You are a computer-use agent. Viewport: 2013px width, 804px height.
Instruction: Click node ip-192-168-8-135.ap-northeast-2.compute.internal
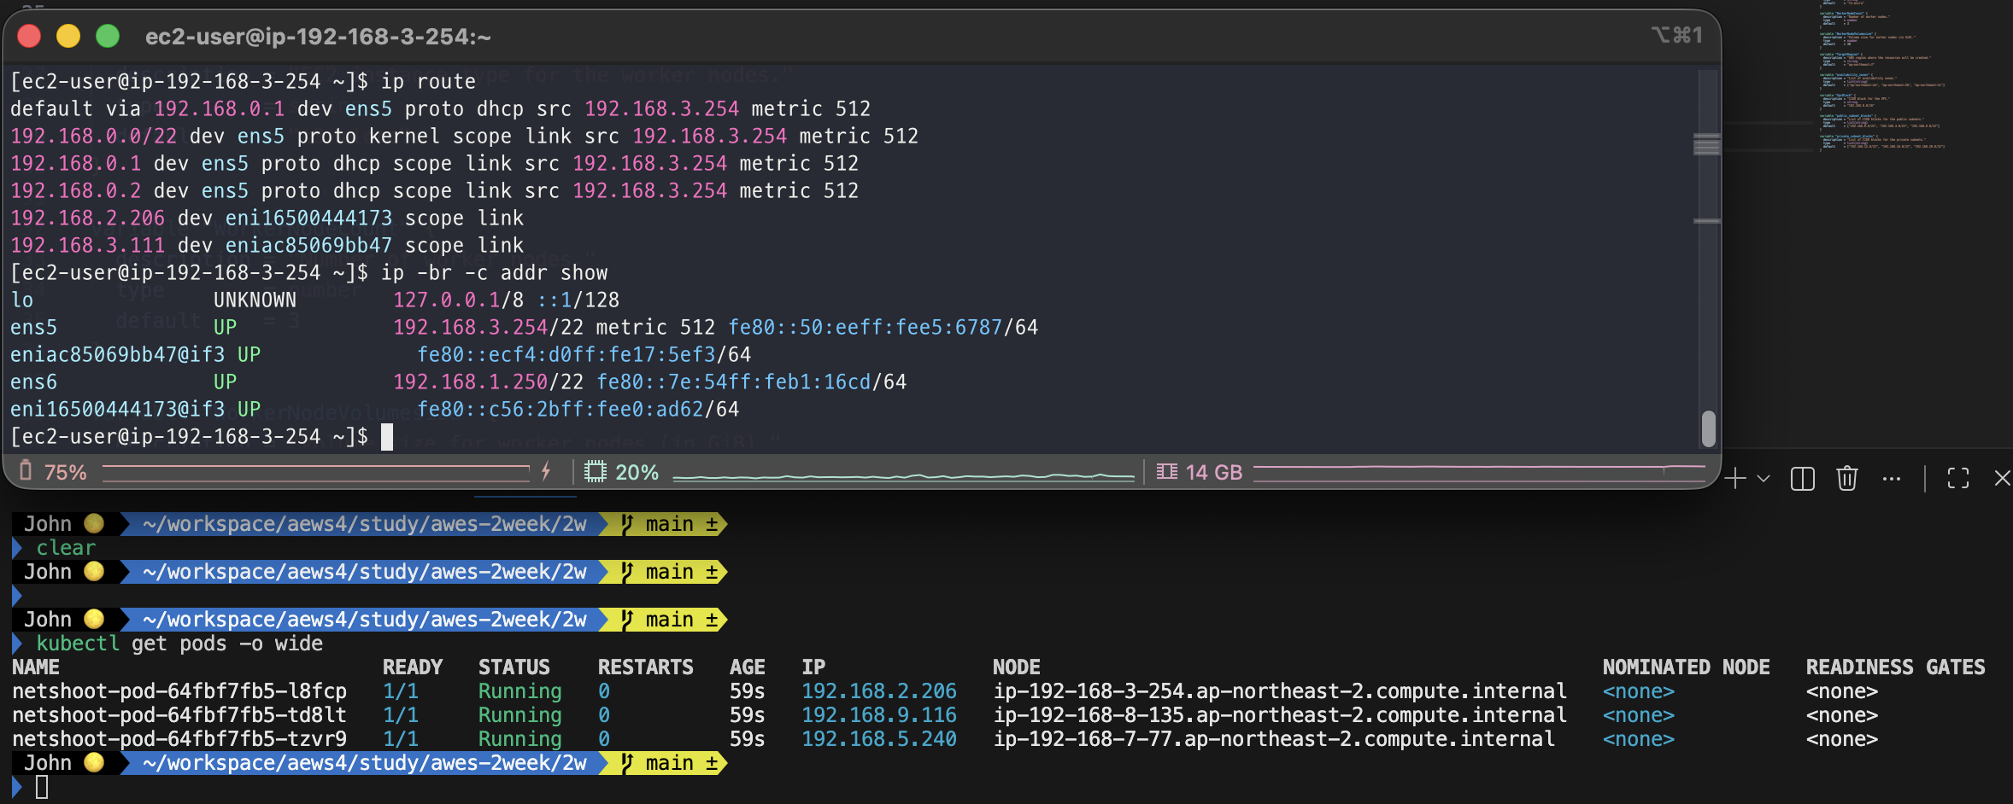coord(1280,715)
